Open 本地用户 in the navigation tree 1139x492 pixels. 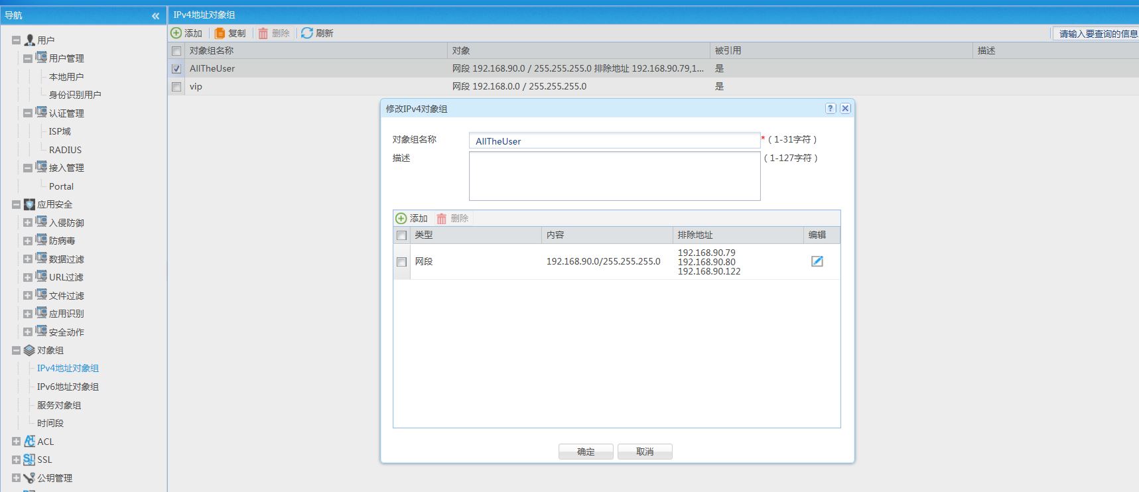click(x=66, y=77)
